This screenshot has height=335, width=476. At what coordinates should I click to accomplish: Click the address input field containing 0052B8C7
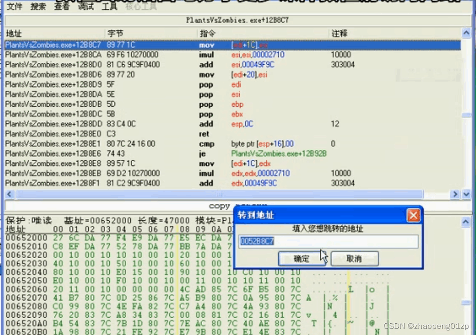[x=328, y=241]
